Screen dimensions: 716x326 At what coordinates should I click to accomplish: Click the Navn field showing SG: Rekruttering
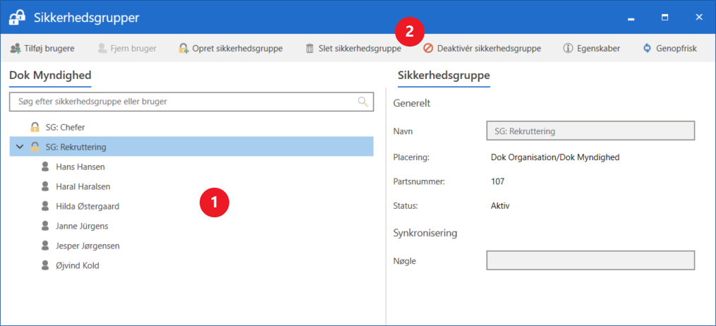pos(590,131)
